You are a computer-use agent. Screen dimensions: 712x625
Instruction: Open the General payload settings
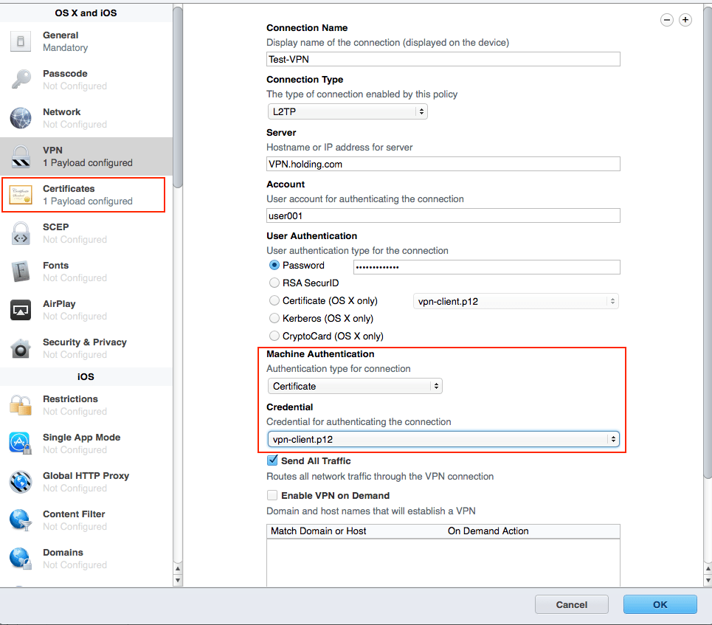pos(61,41)
